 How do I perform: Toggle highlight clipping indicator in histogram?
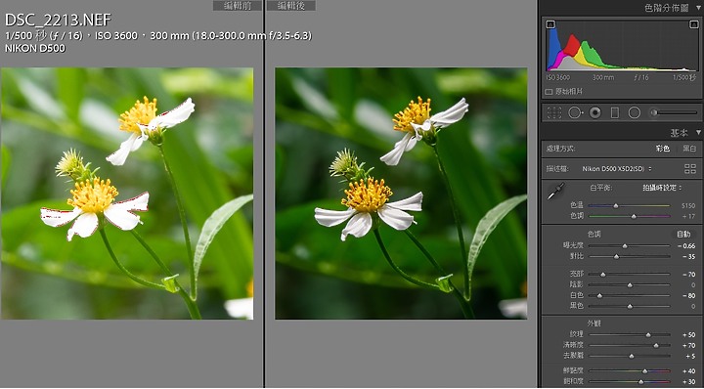pos(693,24)
